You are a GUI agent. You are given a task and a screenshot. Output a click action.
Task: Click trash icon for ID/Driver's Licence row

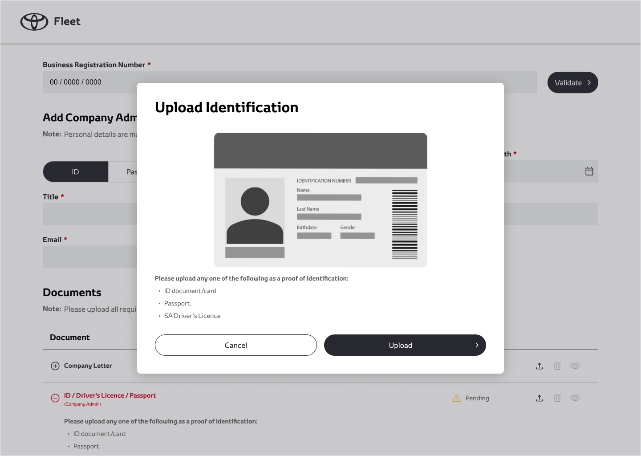click(x=557, y=398)
